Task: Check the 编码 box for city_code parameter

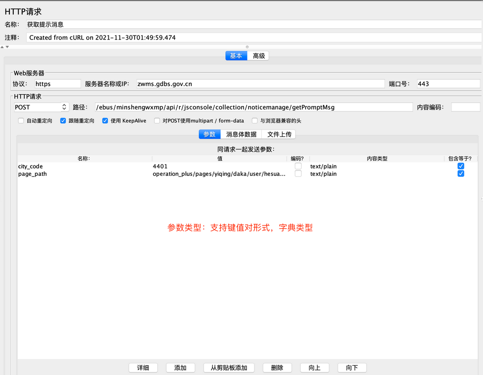Action: click(x=297, y=166)
